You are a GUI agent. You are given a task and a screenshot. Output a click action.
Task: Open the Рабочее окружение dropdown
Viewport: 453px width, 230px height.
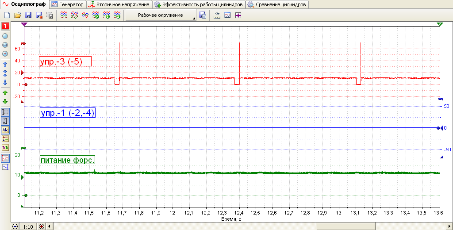pos(161,15)
